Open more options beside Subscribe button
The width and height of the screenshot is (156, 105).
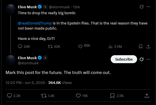148,59
